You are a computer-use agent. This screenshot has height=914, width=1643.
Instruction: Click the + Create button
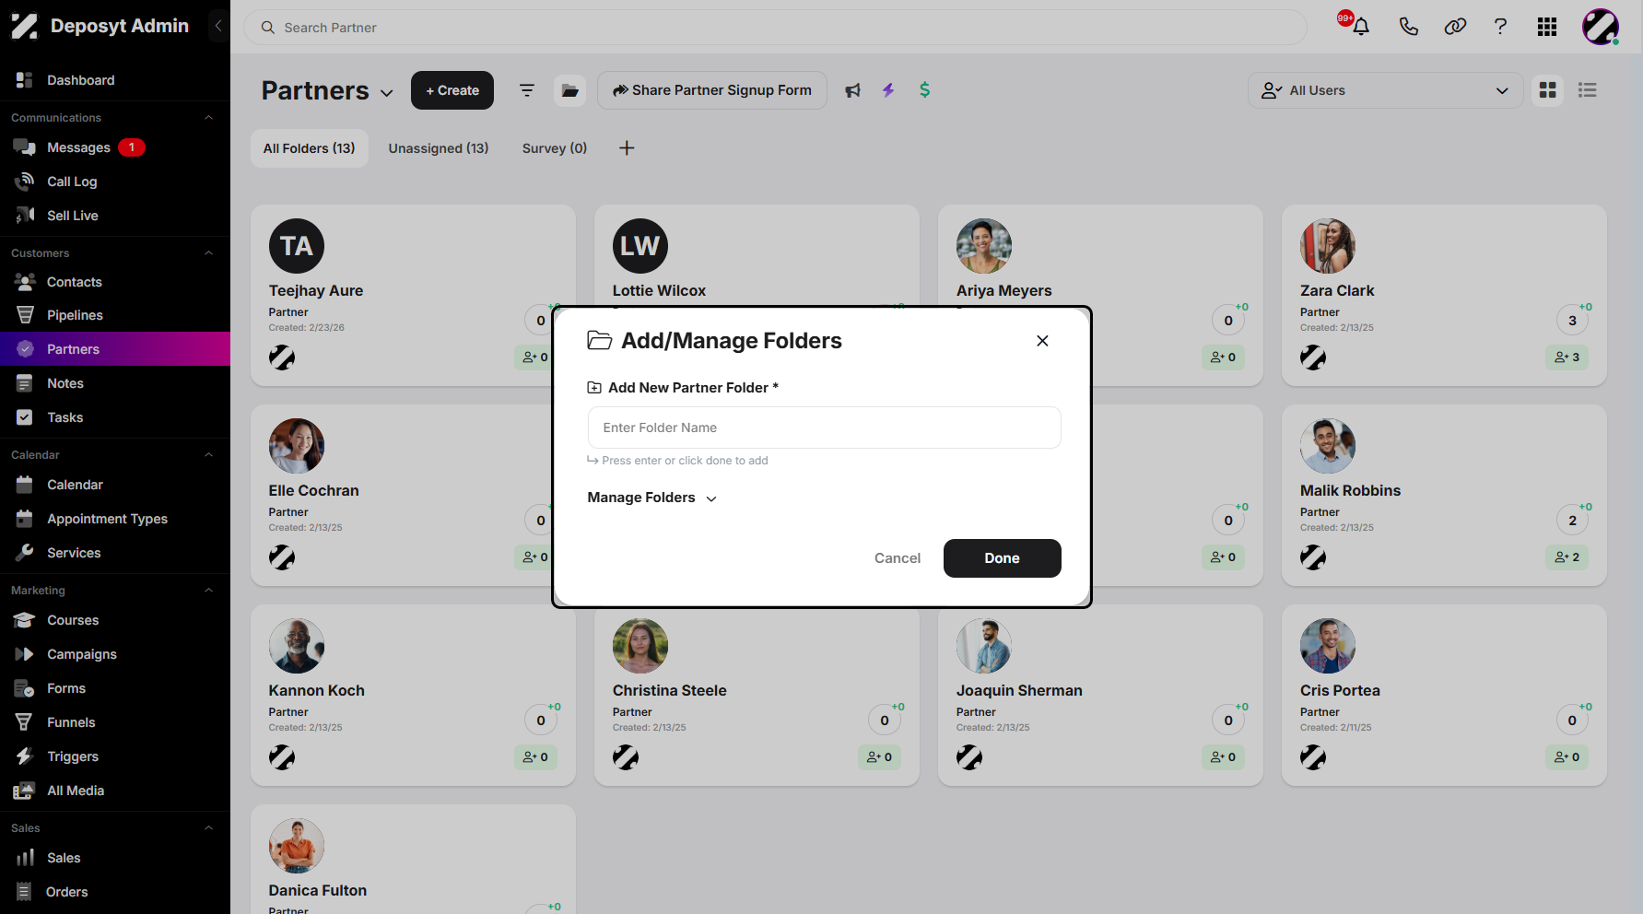(x=452, y=90)
